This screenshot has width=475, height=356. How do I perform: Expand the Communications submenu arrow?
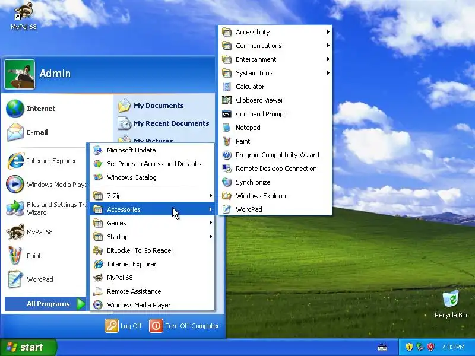[328, 46]
